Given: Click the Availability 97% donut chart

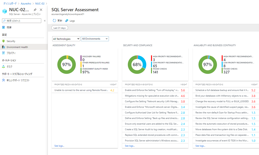Looking at the screenshot, I should [x=208, y=65].
